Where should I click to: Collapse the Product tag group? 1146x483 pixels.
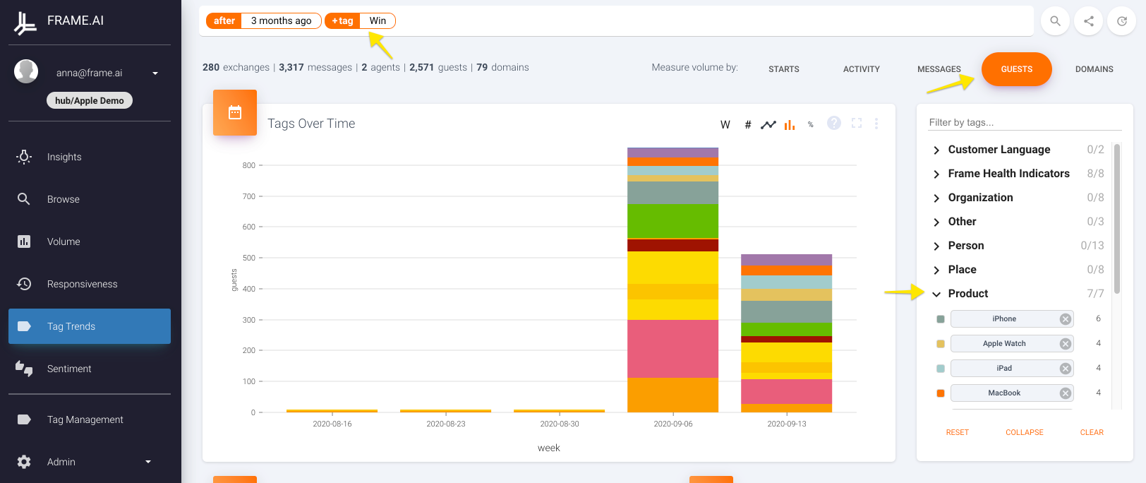[x=936, y=294]
